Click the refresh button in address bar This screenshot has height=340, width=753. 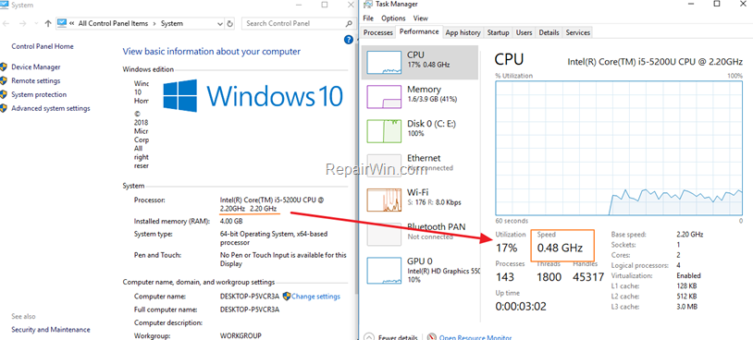pyautogui.click(x=230, y=23)
